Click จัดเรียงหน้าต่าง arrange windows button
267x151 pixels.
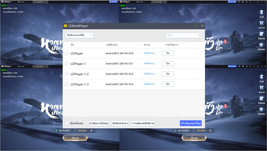[x=120, y=123]
